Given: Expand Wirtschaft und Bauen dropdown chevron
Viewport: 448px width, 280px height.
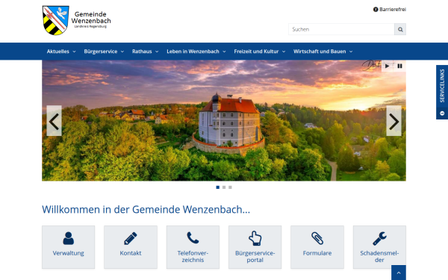Looking at the screenshot, I should click(x=351, y=52).
